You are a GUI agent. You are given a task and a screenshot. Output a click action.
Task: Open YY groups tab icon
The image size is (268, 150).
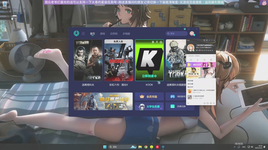click(x=204, y=60)
